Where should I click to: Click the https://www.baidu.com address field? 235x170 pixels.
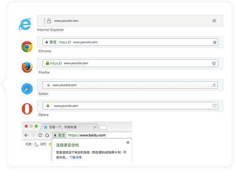click(x=92, y=135)
